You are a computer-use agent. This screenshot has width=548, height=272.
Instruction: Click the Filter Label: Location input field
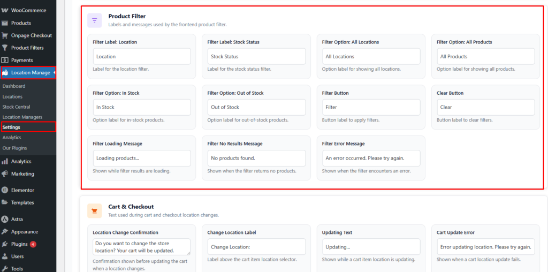[141, 56]
